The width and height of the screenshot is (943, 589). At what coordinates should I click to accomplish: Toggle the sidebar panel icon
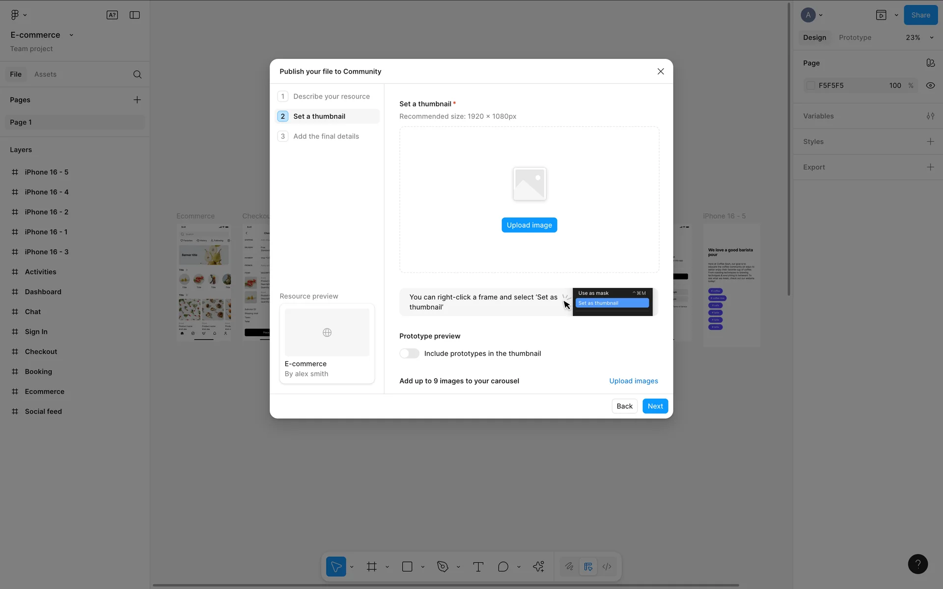click(135, 15)
